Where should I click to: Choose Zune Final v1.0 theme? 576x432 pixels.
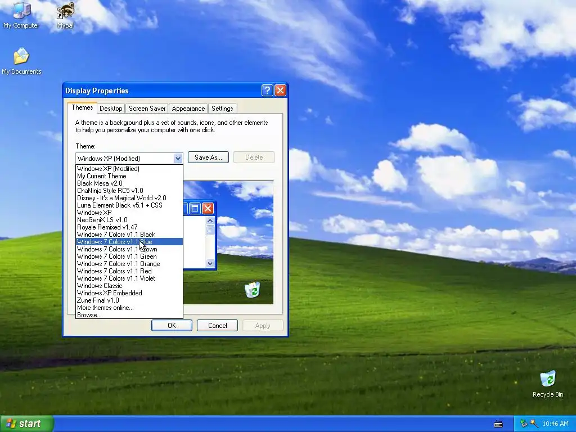[129, 300]
